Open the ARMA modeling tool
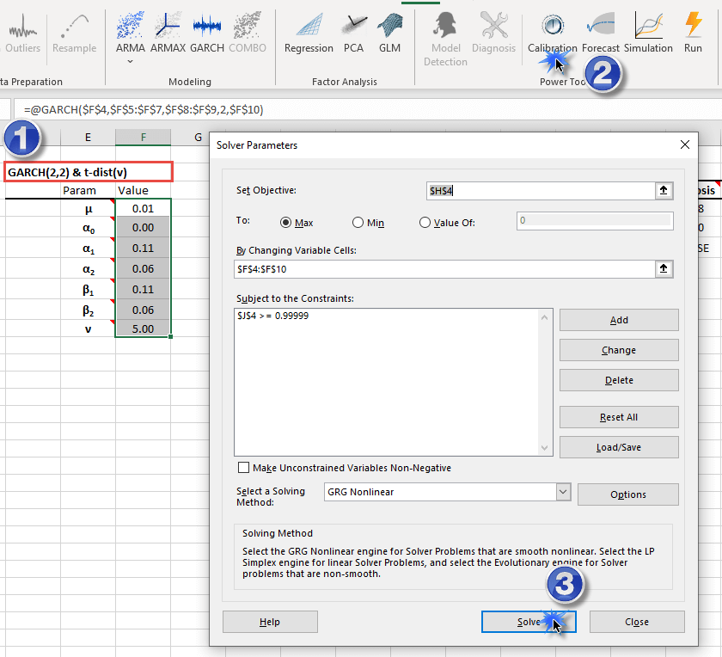The width and height of the screenshot is (722, 657). pyautogui.click(x=131, y=31)
